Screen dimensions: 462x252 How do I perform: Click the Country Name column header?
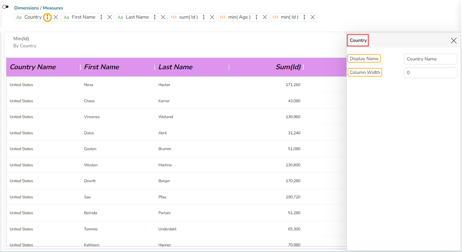[33, 67]
